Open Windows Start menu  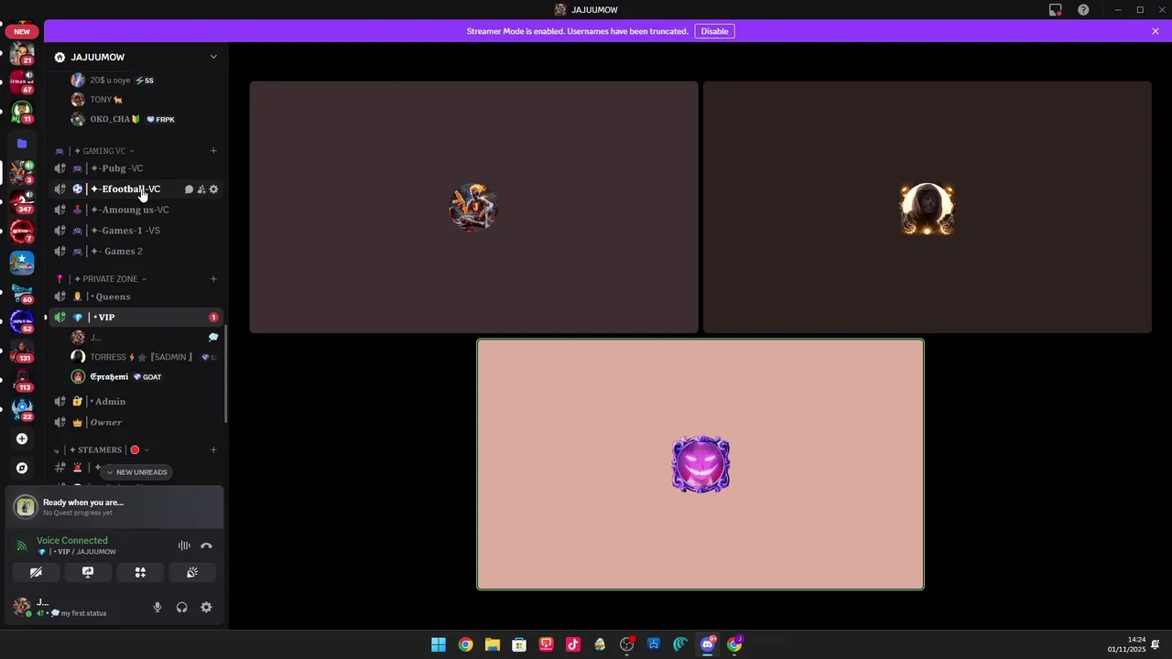pyautogui.click(x=439, y=644)
